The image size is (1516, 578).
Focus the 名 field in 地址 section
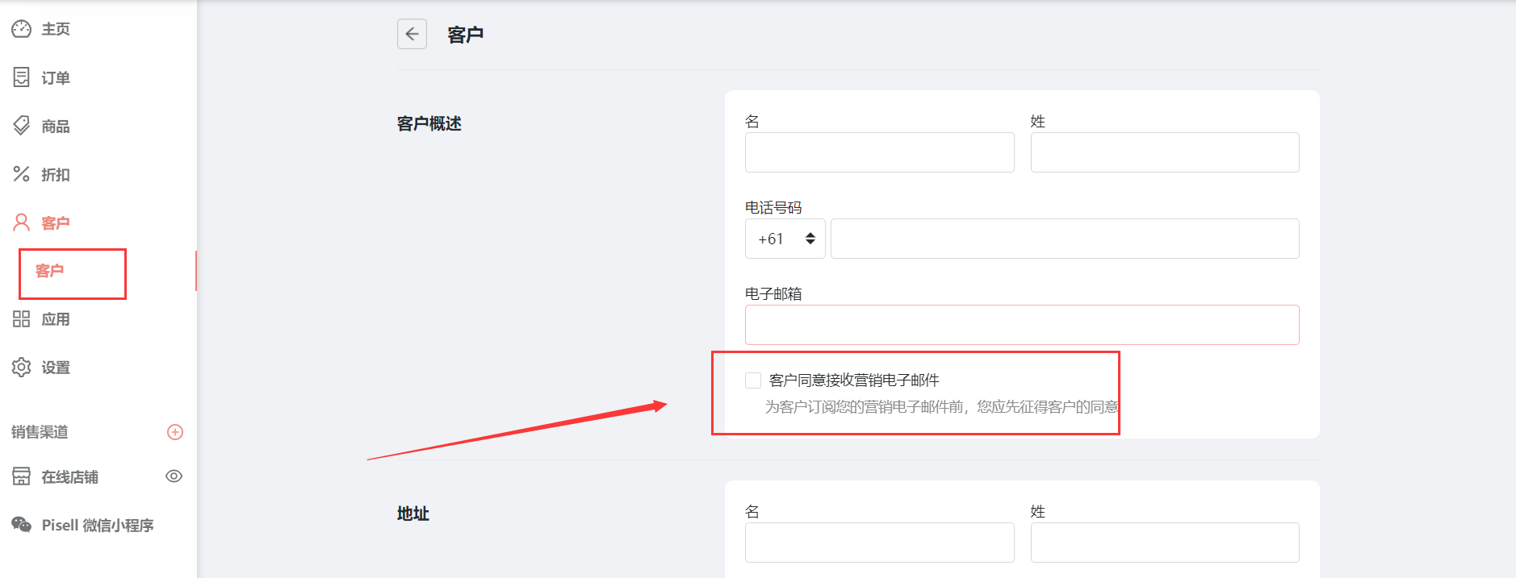click(879, 543)
